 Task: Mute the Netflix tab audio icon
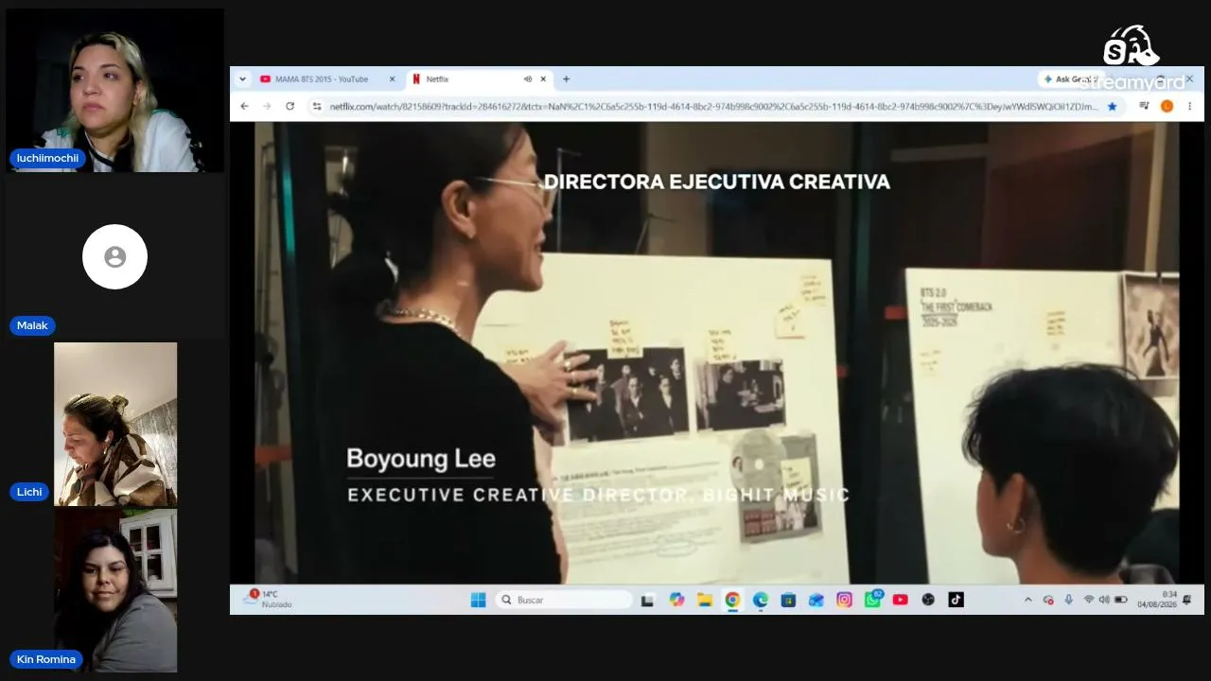click(x=528, y=79)
